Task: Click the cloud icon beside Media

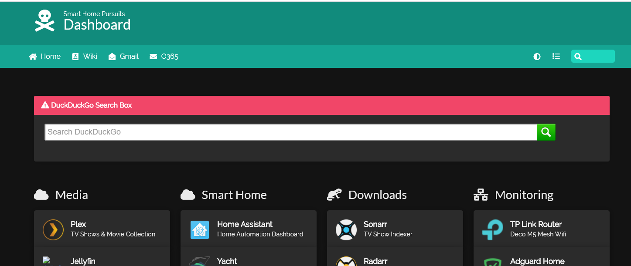Action: [41, 195]
